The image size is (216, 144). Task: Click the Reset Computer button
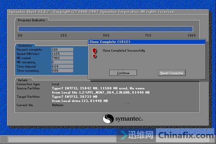click(172, 73)
